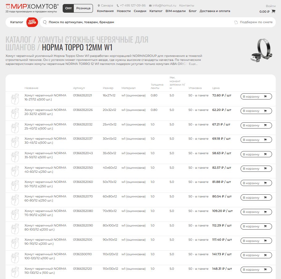Switch to Опт pricing mode
The width and height of the screenshot is (281, 279).
pos(68,8)
